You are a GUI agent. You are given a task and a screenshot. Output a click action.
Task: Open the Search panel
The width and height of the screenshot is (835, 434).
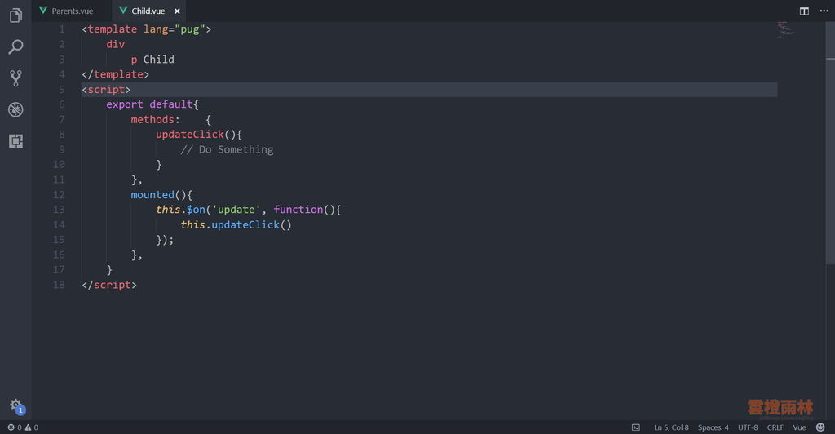(15, 46)
